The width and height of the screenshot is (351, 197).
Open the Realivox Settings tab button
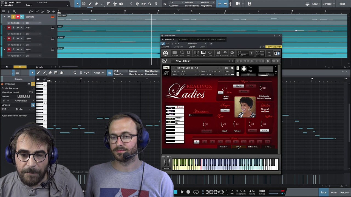coord(268,147)
